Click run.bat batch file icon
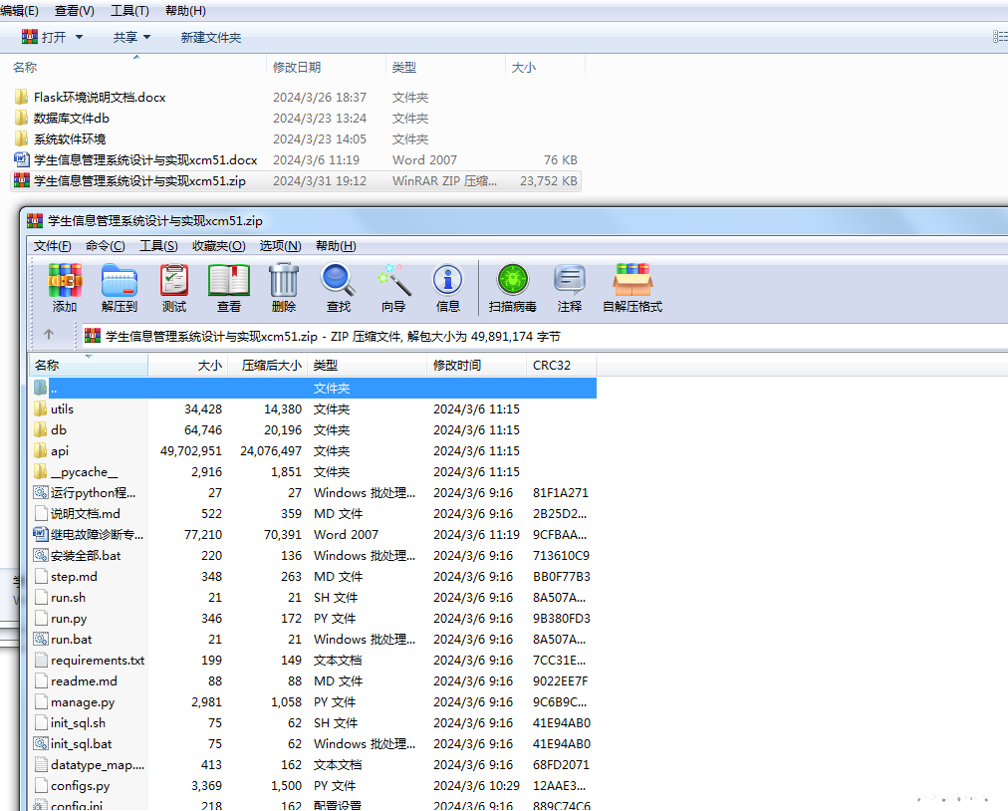The width and height of the screenshot is (1008, 811). (41, 639)
